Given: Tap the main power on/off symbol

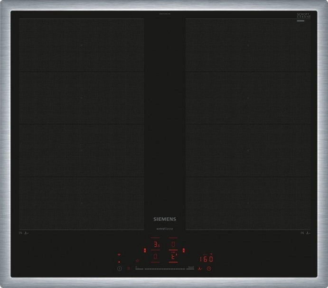Looking at the screenshot, I should (120, 269).
